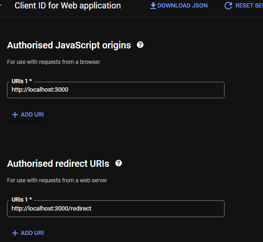The width and height of the screenshot is (263, 242).
Task: Click the download arrow icon
Action: coord(153,6)
